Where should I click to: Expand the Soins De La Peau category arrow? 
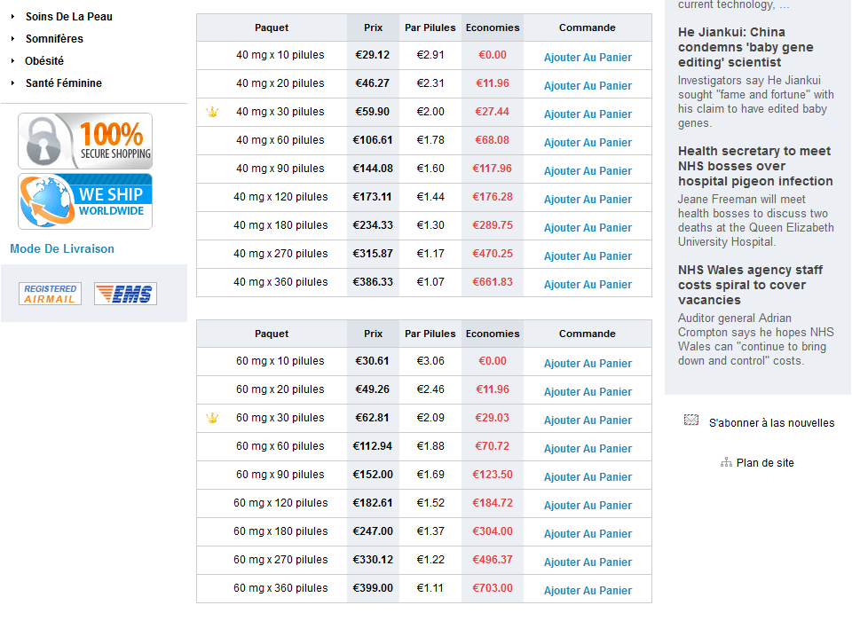tap(12, 17)
